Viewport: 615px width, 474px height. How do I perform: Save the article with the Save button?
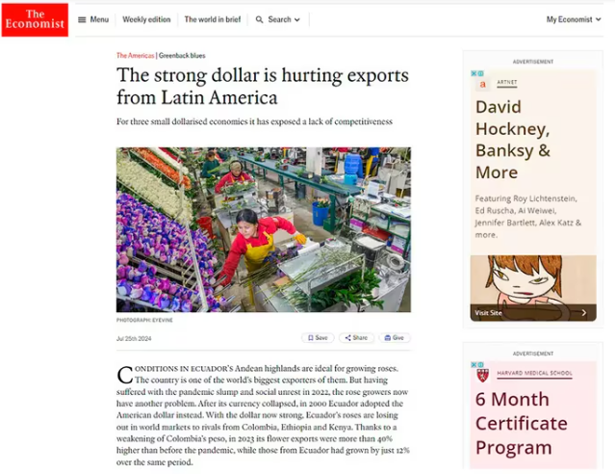click(317, 338)
